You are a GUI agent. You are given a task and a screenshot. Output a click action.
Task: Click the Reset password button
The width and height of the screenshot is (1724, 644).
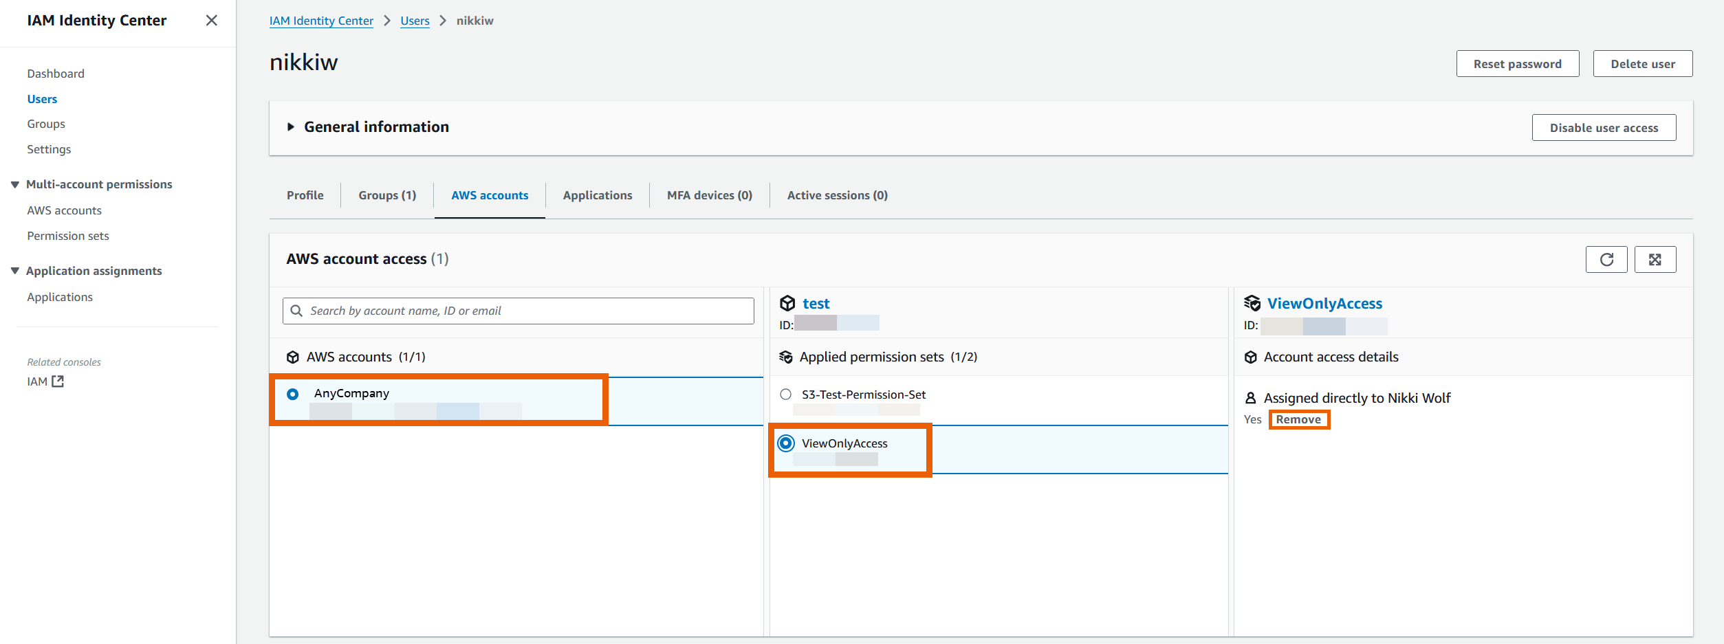pyautogui.click(x=1517, y=63)
